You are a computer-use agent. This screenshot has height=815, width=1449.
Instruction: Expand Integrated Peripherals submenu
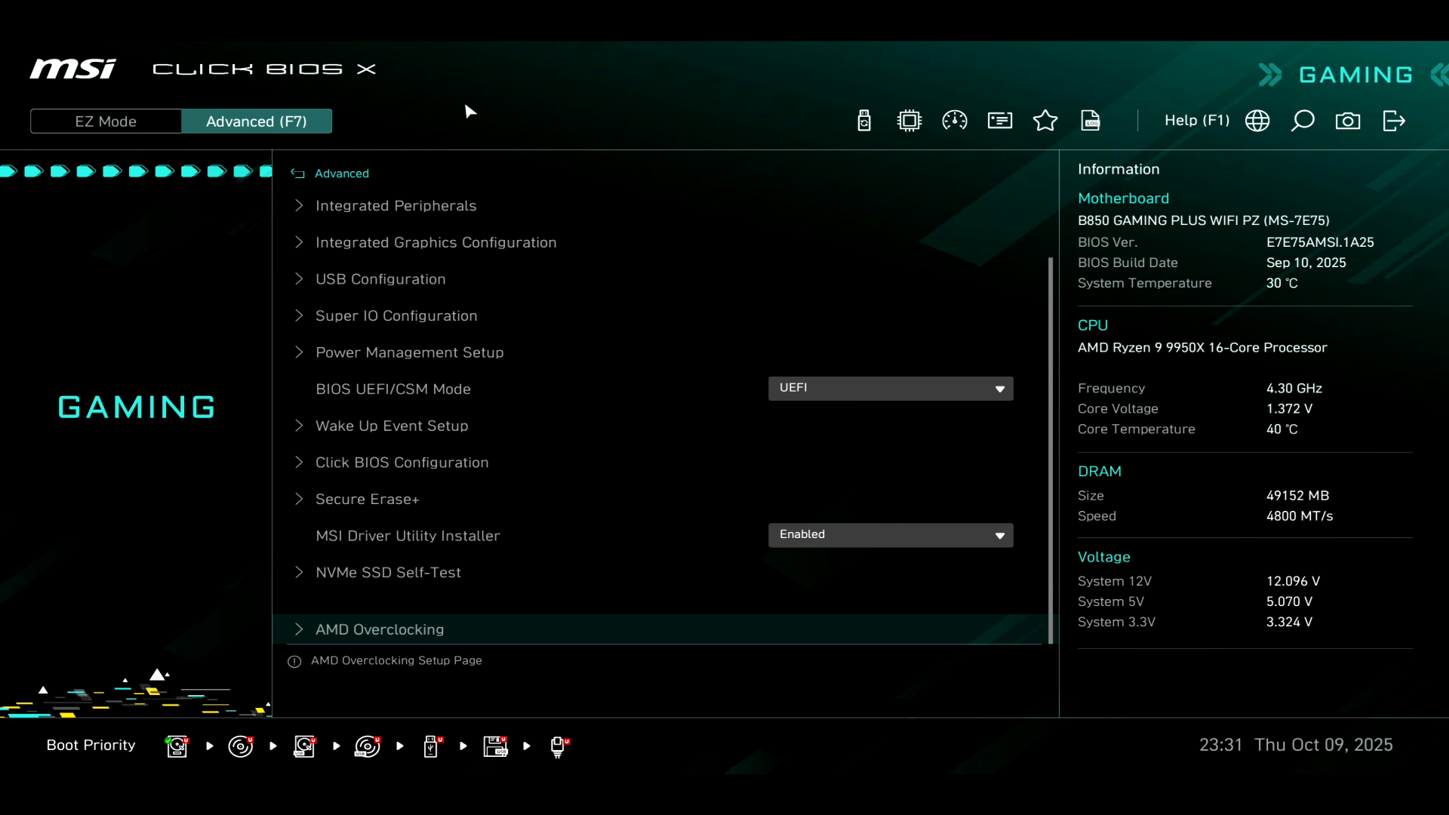pyautogui.click(x=395, y=206)
